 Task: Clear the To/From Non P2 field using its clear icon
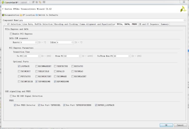click(129, 56)
